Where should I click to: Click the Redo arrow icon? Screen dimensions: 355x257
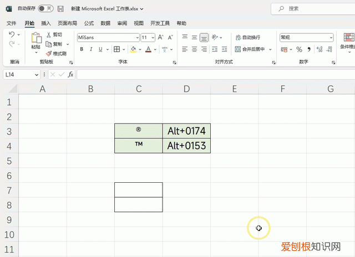click(12, 44)
